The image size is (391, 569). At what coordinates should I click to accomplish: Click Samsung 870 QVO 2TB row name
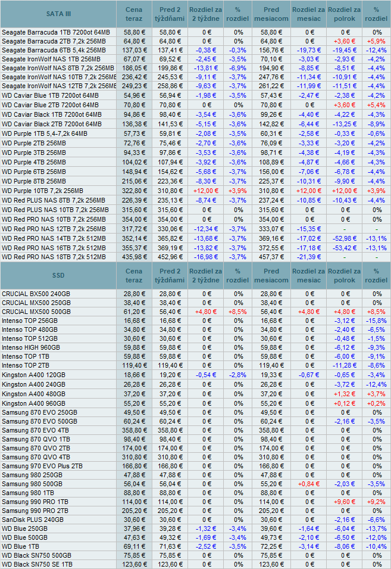[x=36, y=448]
